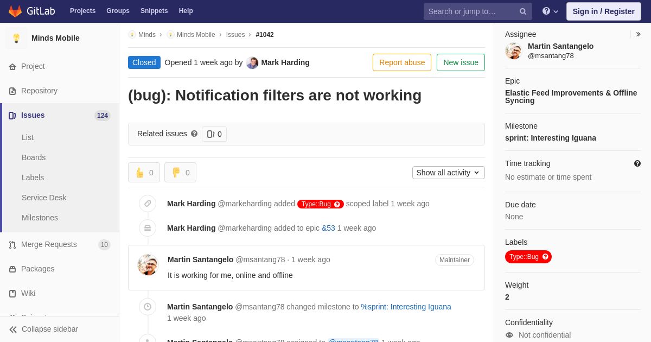Collapse the right sidebar with double chevron
Image resolution: width=651 pixels, height=342 pixels.
(639, 34)
